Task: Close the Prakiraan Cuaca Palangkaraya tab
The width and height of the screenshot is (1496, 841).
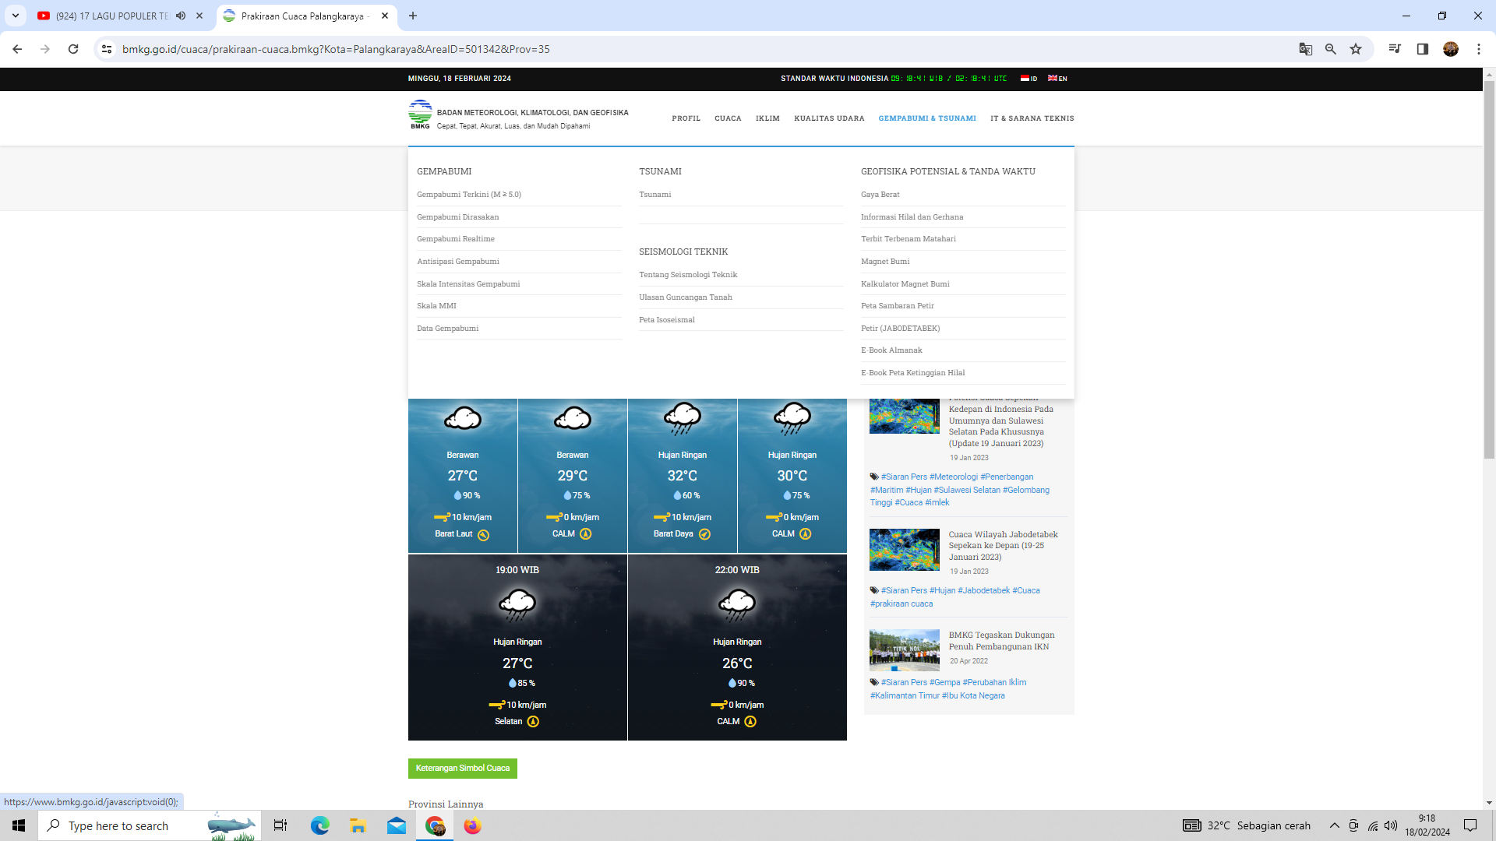Action: click(x=385, y=16)
